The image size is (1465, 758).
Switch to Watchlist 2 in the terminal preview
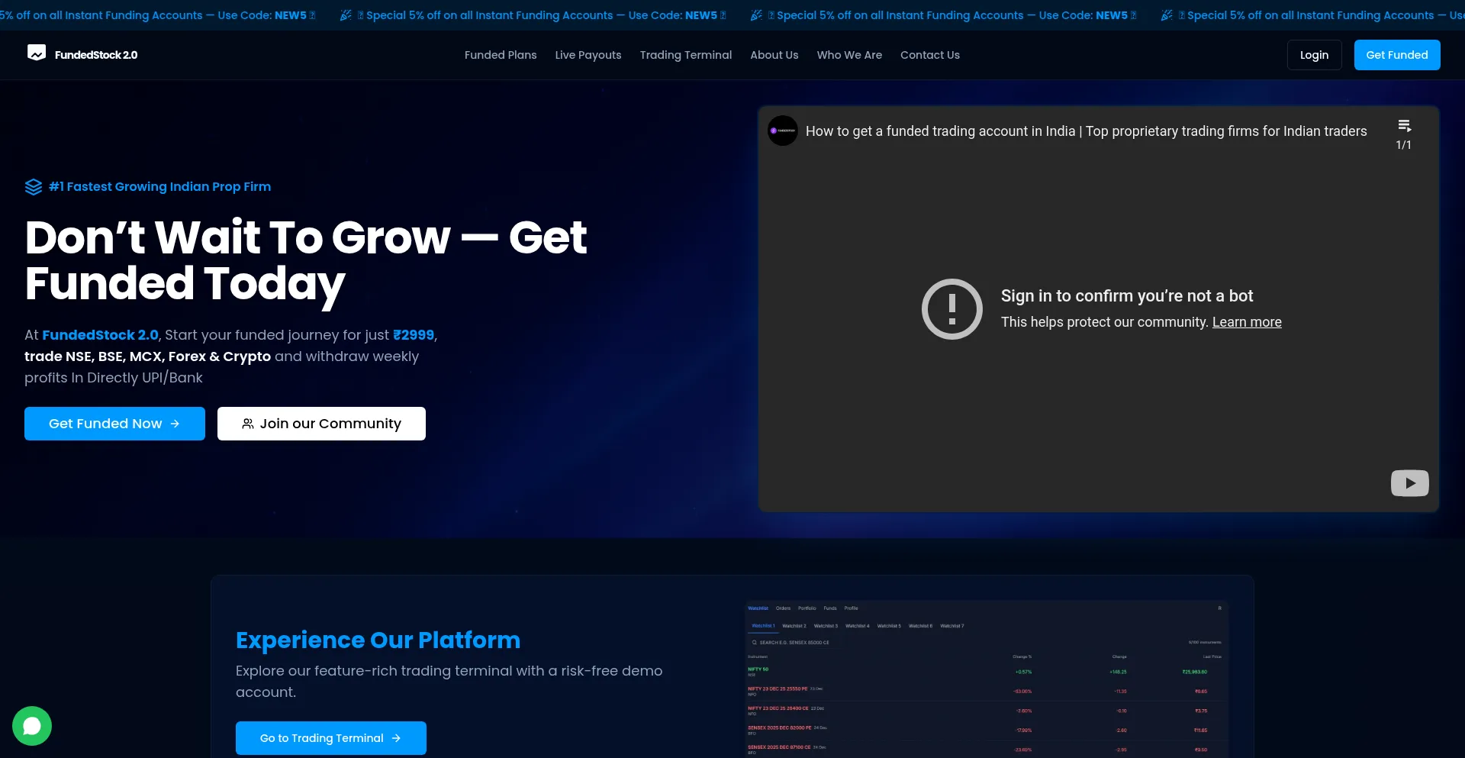click(x=794, y=626)
